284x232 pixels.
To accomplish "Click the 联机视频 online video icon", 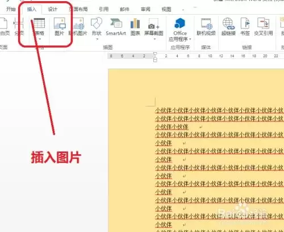I will tap(206, 27).
